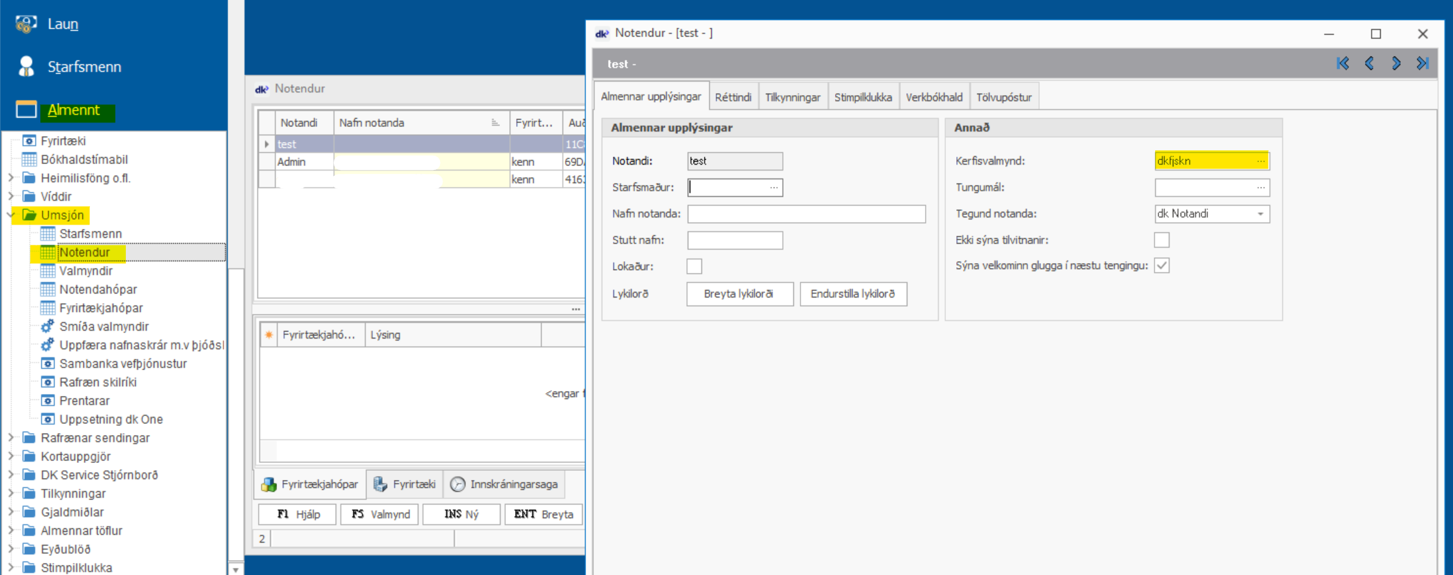
Task: Jump to last user record arrow
Action: (1422, 63)
